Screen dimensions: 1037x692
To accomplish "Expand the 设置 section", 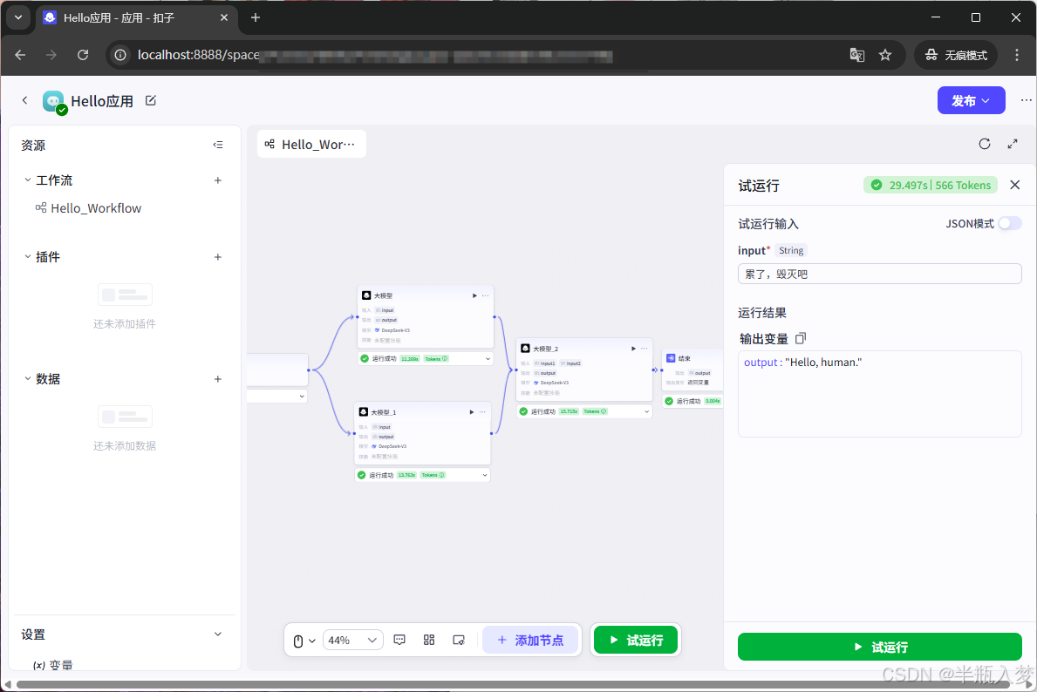I will pos(217,634).
